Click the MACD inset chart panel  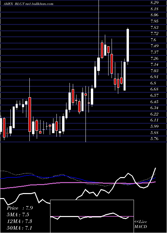(92, 216)
